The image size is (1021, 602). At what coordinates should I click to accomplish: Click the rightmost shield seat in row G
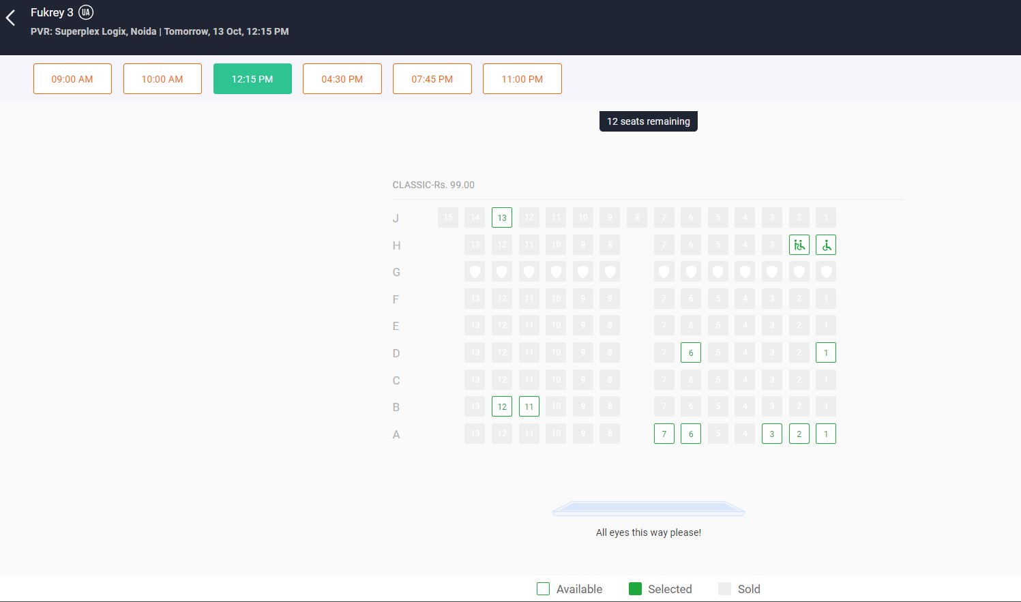pyautogui.click(x=826, y=272)
